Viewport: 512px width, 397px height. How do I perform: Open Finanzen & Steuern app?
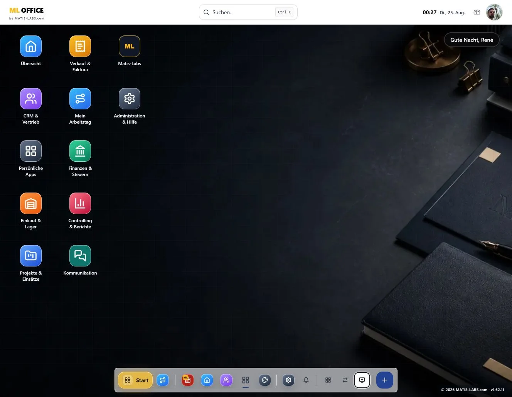click(x=80, y=151)
